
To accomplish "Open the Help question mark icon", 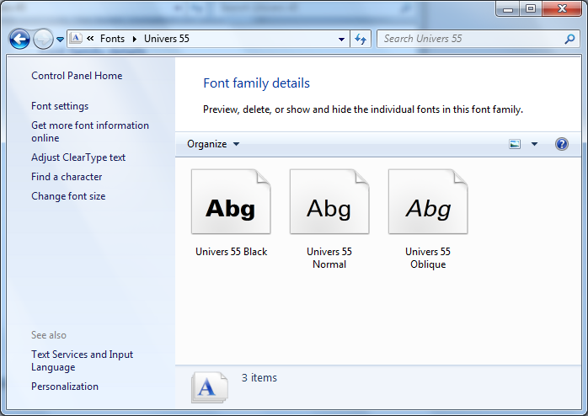I will pyautogui.click(x=562, y=144).
